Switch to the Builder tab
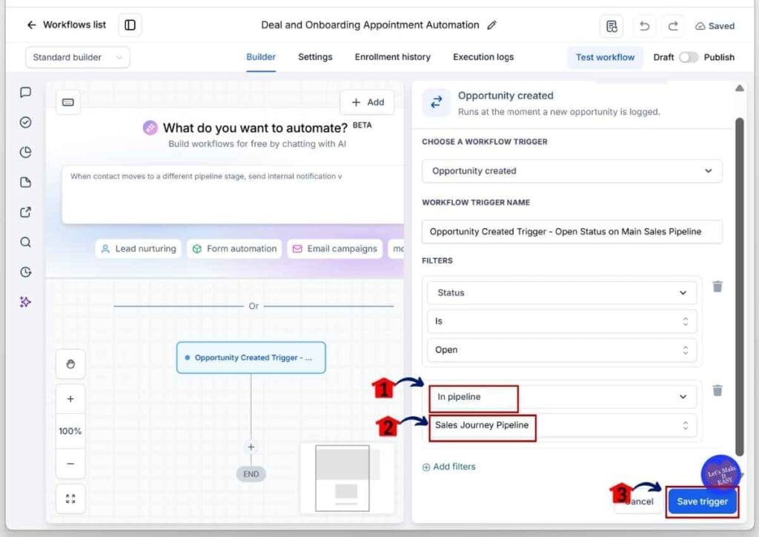This screenshot has height=537, width=759. click(261, 57)
